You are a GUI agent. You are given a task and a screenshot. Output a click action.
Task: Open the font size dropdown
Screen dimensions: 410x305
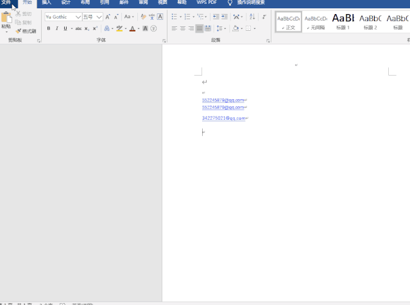(x=99, y=17)
